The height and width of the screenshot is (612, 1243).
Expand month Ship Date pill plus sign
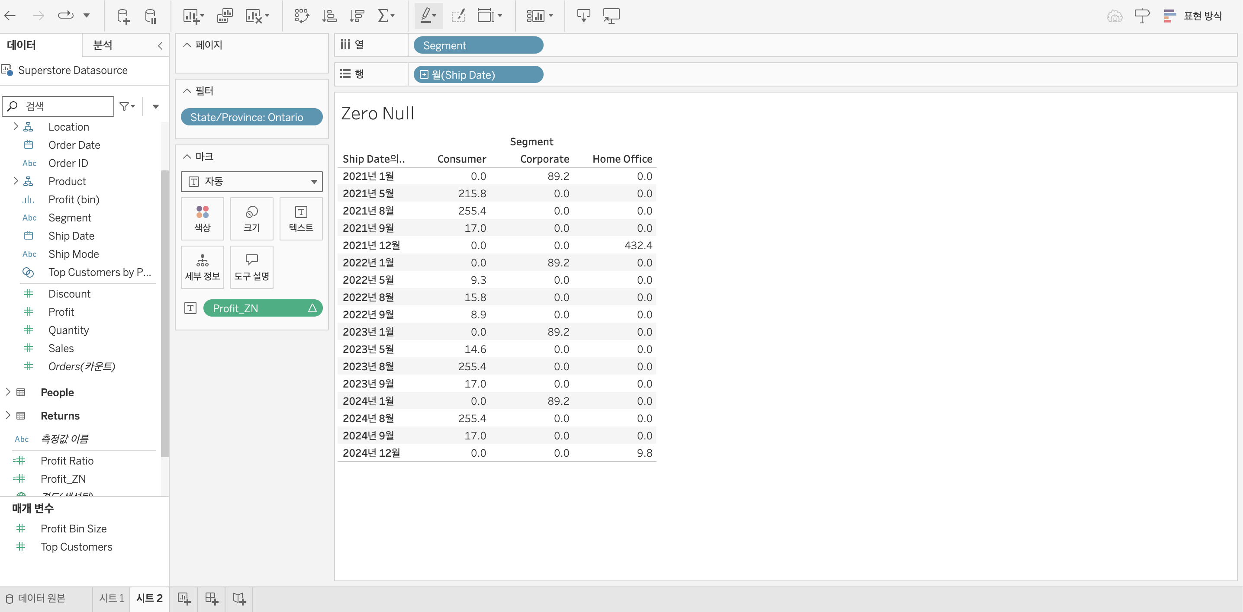point(424,75)
